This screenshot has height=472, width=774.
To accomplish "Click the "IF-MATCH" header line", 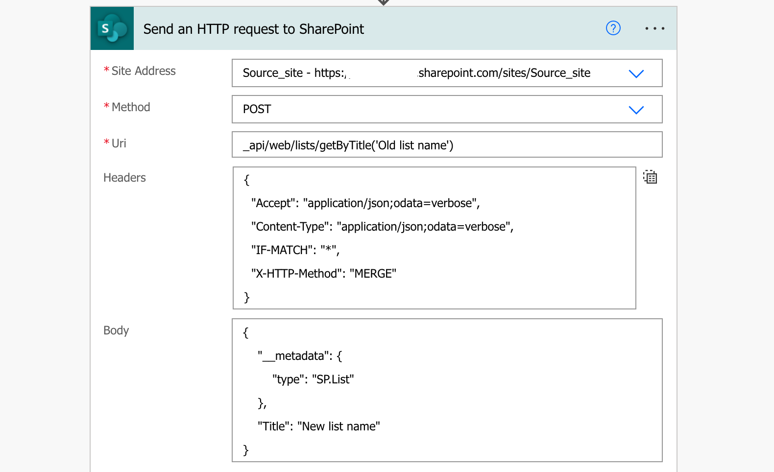I will tap(295, 250).
